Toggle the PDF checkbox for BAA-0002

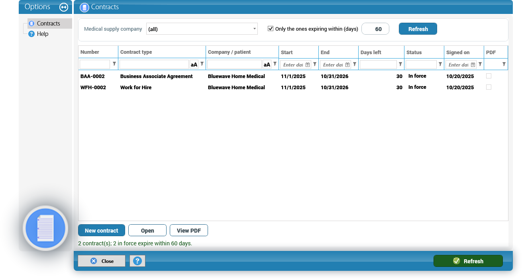(x=489, y=76)
